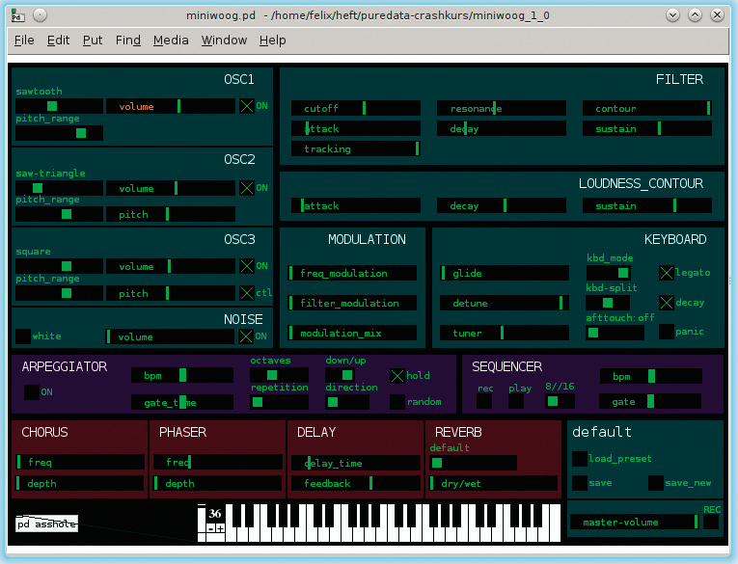Open the Put menu
The height and width of the screenshot is (564, 738).
point(93,40)
